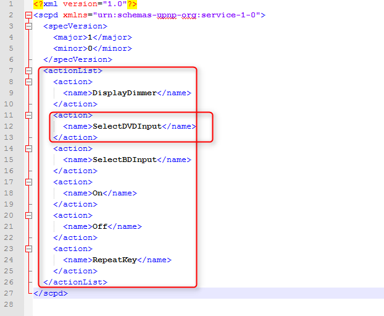Click the DisplayDimmer action name
Image resolution: width=384 pixels, height=316 pixels.
[125, 93]
